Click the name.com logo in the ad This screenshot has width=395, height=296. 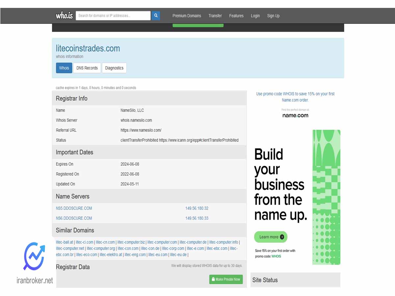(295, 115)
